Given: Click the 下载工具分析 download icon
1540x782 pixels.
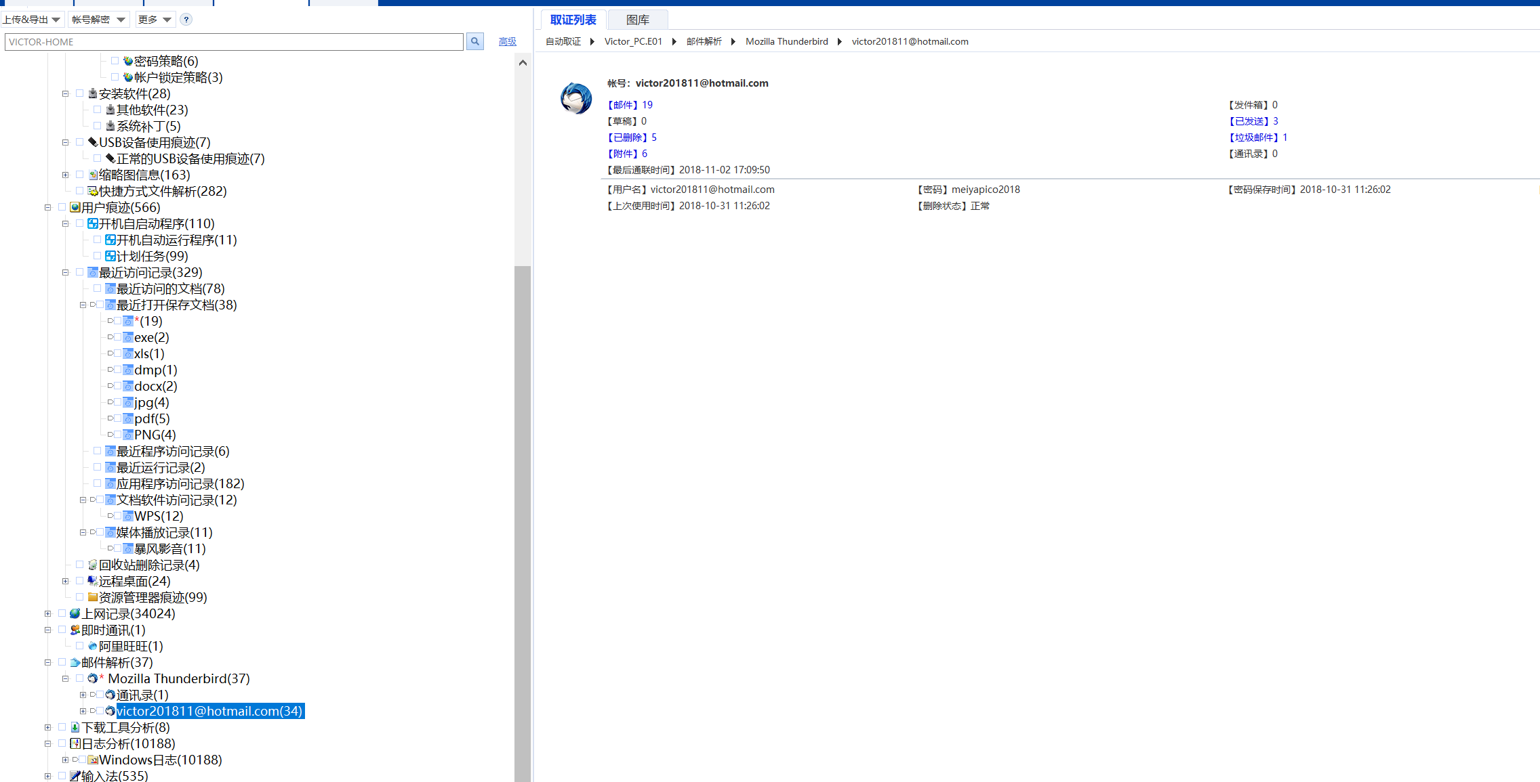Looking at the screenshot, I should (75, 727).
